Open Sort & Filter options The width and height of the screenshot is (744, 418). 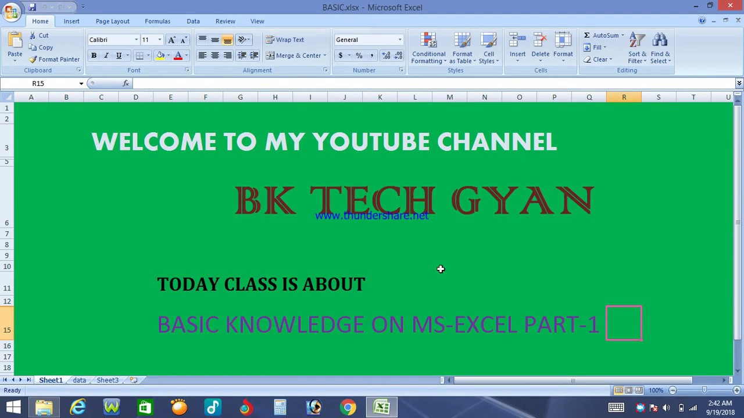pyautogui.click(x=637, y=49)
